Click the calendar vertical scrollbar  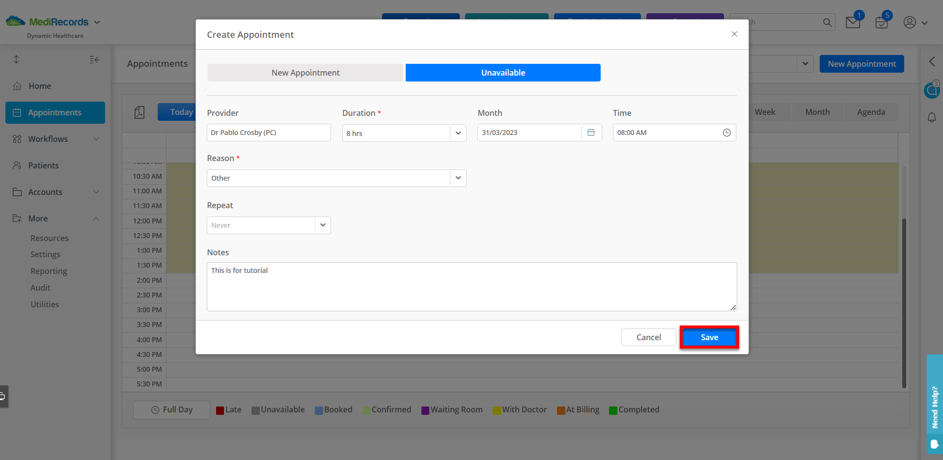coord(904,302)
